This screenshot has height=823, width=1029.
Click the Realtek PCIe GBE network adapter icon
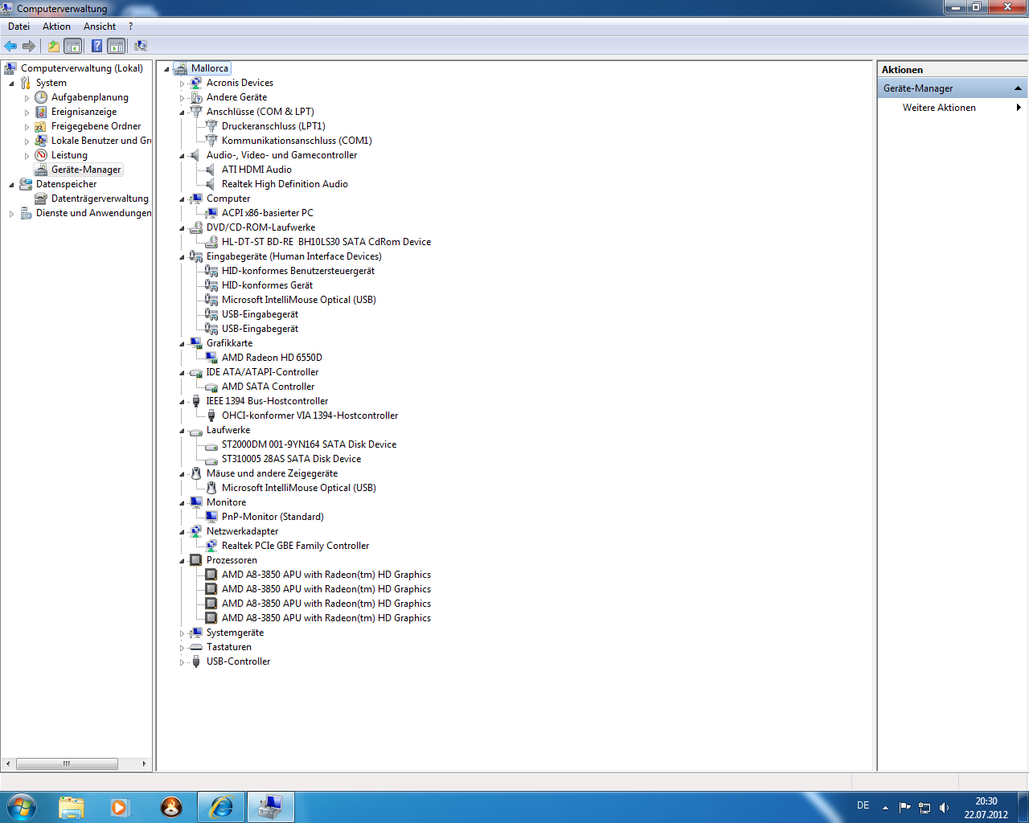(x=211, y=546)
